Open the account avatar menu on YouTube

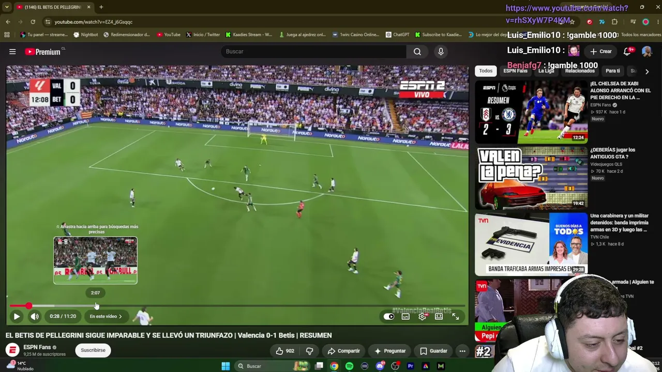[646, 52]
